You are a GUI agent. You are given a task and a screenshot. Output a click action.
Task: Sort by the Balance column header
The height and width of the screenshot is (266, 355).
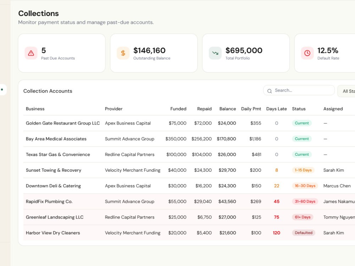point(228,109)
